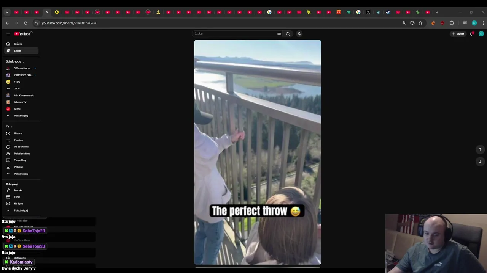Image resolution: width=487 pixels, height=273 pixels.
Task: Open the red ad blocker extension icon
Action: (442, 23)
